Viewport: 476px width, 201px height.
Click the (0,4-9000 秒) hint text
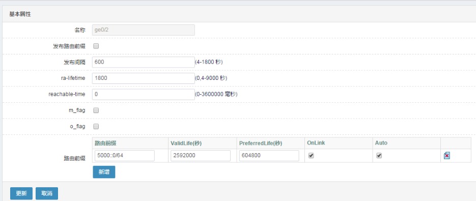tap(211, 78)
